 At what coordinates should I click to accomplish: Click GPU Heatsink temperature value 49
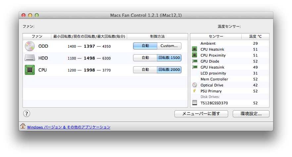coord(255,67)
